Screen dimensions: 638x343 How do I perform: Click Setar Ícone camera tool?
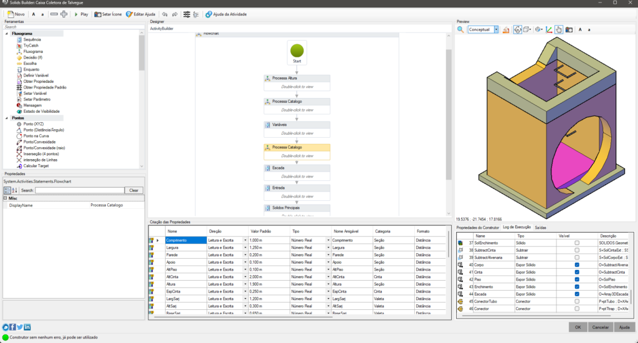click(108, 14)
